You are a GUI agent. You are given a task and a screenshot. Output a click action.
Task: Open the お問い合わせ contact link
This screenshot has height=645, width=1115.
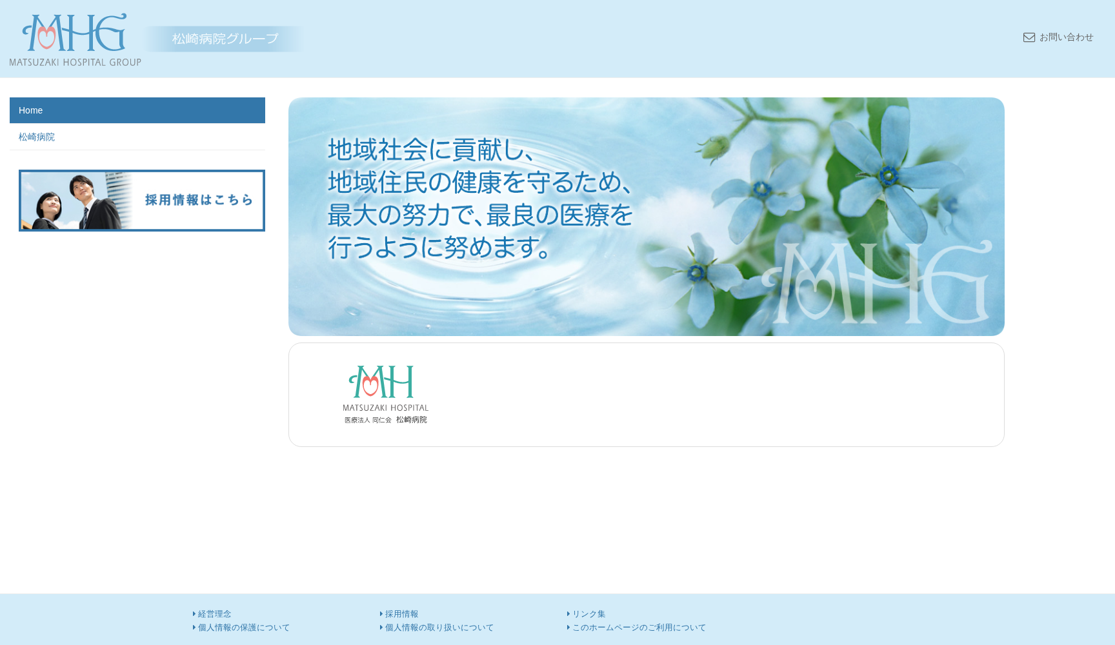[x=1066, y=37]
